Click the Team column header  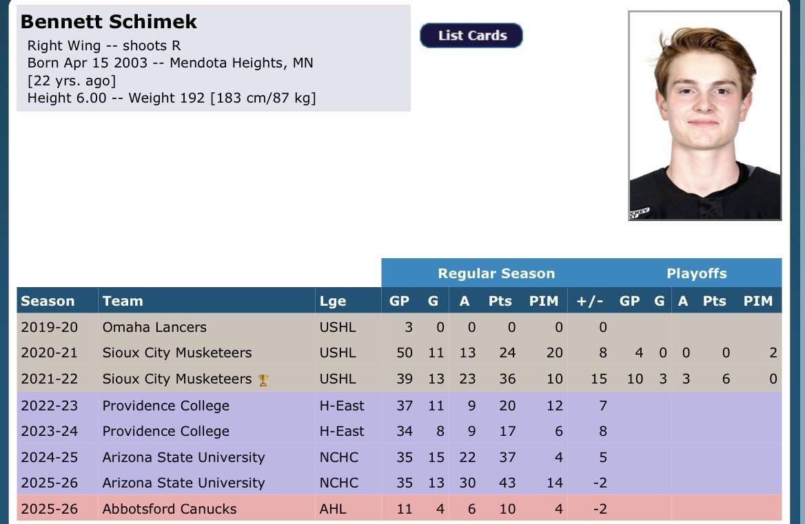tap(123, 301)
